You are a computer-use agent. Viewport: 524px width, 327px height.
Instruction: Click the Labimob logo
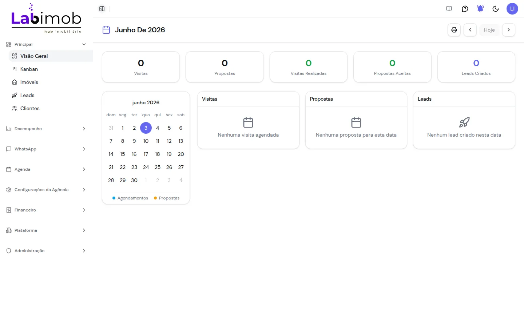click(46, 18)
